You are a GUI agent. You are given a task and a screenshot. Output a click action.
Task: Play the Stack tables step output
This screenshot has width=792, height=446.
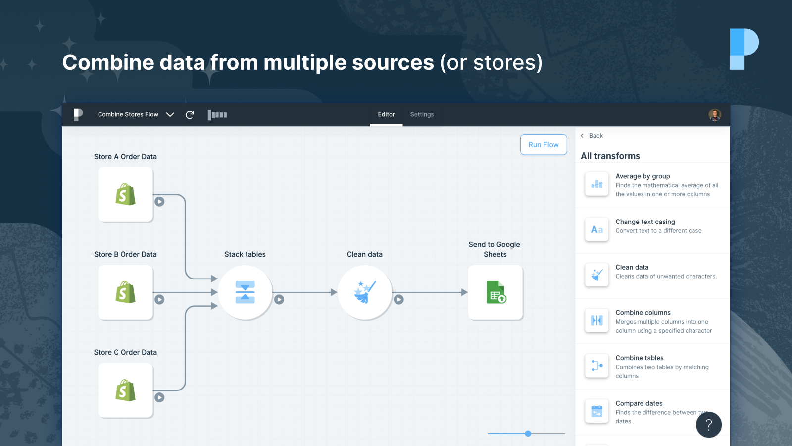pyautogui.click(x=279, y=299)
